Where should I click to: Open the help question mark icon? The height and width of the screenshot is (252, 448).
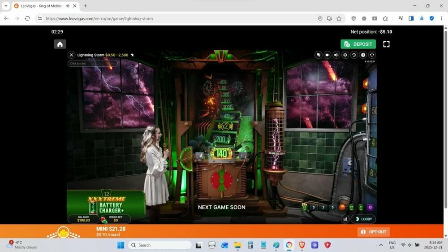363,55
